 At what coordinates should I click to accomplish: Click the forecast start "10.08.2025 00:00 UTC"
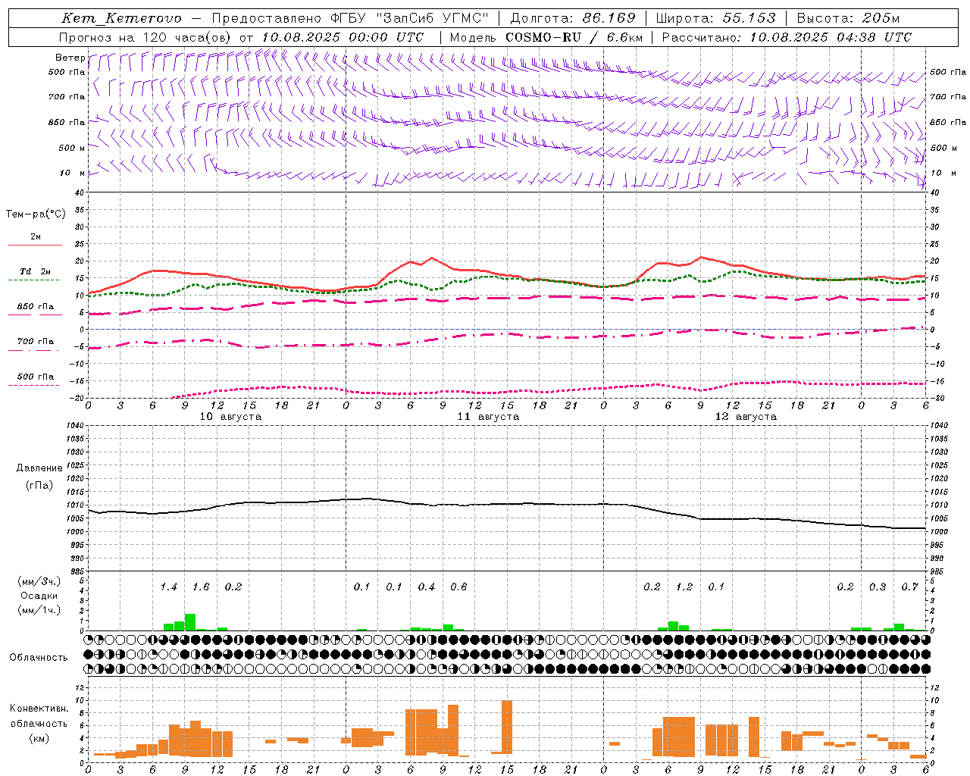point(343,36)
